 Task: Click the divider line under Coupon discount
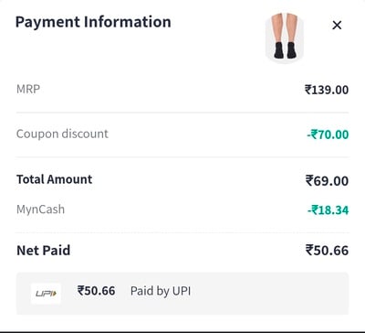click(x=182, y=157)
